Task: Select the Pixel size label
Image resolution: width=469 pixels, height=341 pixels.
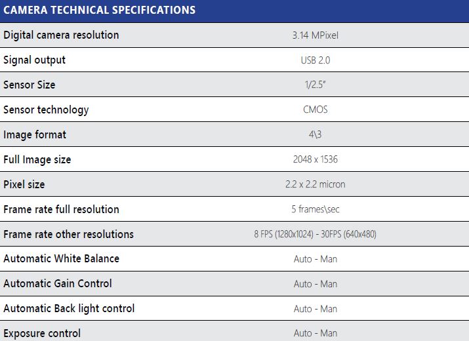Action: [24, 184]
